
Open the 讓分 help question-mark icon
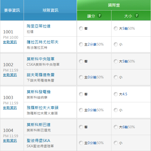click(x=99, y=16)
